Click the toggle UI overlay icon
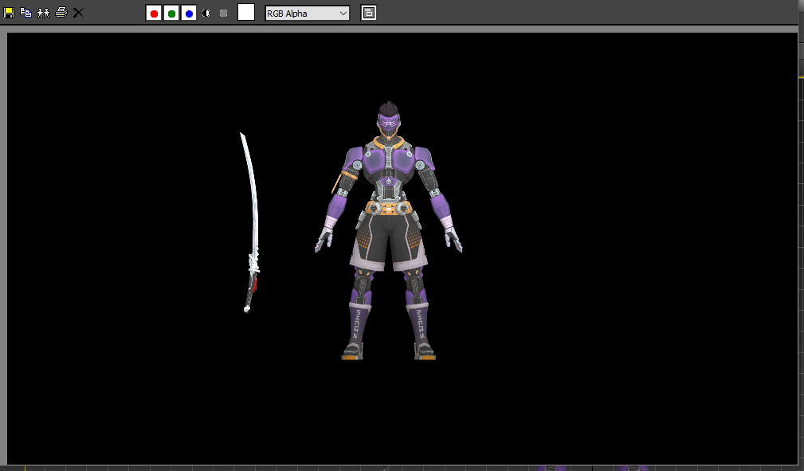 [x=368, y=13]
